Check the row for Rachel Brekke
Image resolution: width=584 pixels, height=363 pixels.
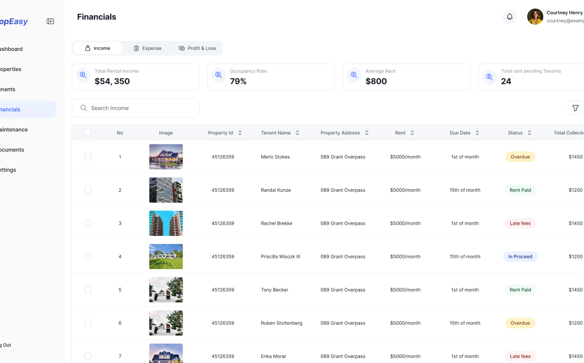point(88,223)
